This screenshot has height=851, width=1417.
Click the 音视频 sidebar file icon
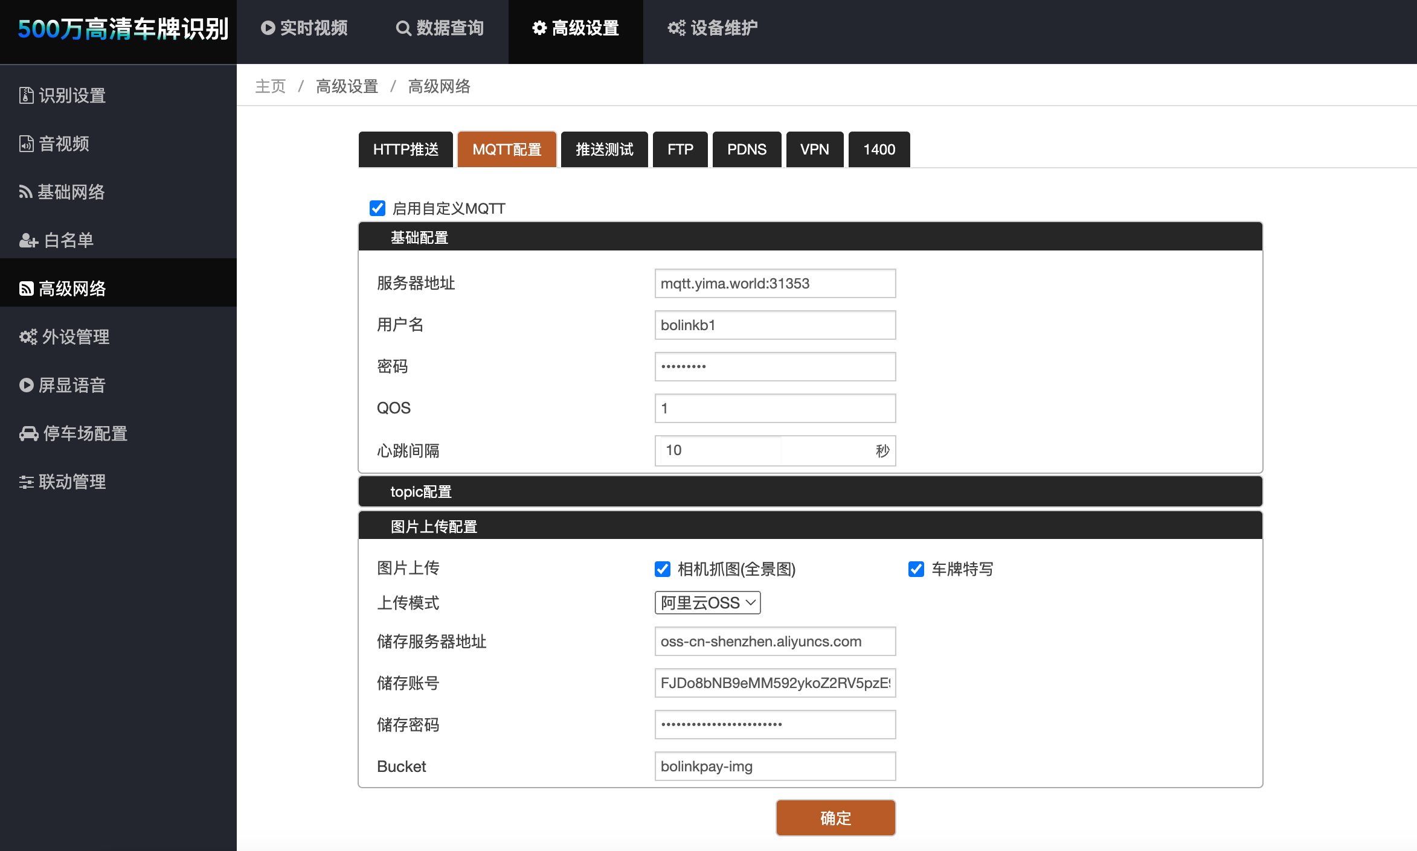coord(26,144)
